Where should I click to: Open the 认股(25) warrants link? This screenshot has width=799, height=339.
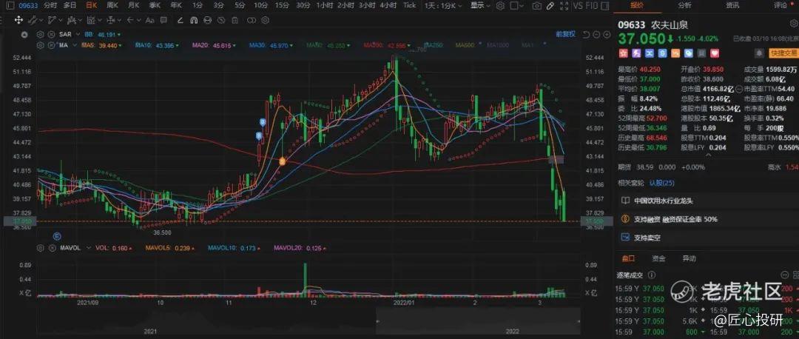[661, 183]
